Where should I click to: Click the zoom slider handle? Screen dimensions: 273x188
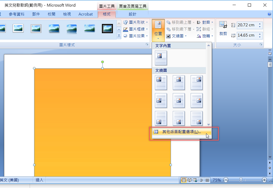(x=241, y=180)
